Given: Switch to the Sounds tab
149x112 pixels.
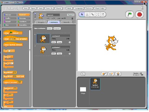Looking at the screenshot, I should (x=66, y=22).
